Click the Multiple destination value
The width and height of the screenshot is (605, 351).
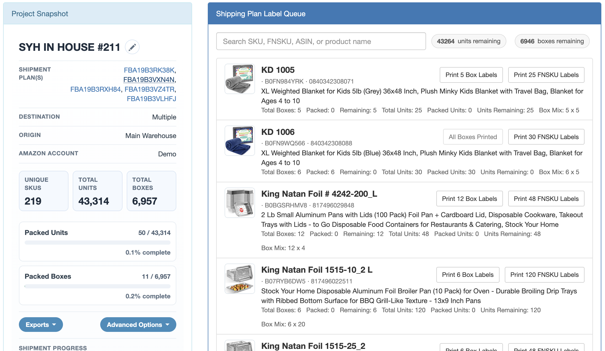pos(164,117)
